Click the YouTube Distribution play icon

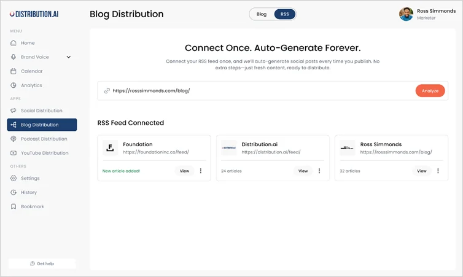(14, 153)
